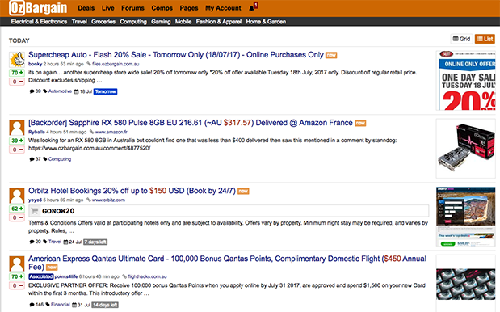Open flighthacks.com.au link
The width and height of the screenshot is (500, 312).
click(x=147, y=276)
